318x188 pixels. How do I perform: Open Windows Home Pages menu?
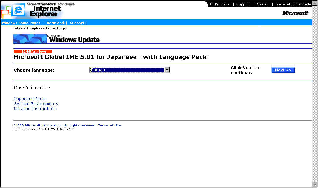coord(21,23)
